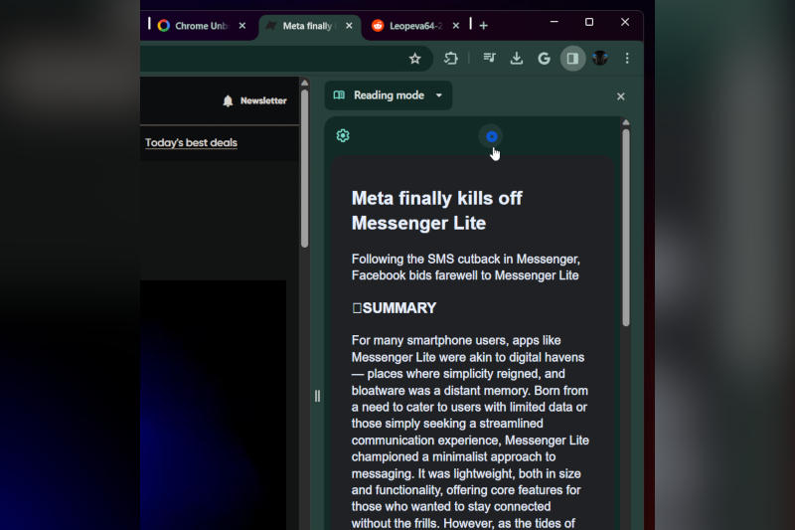Open the media controls icon

click(489, 59)
